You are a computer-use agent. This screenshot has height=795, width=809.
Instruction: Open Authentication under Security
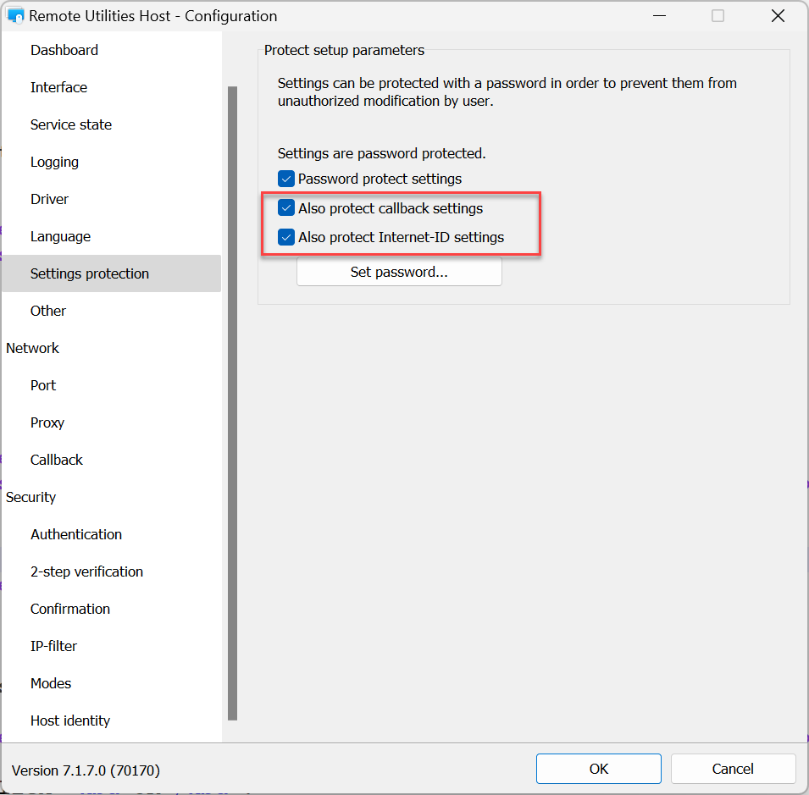(x=76, y=534)
